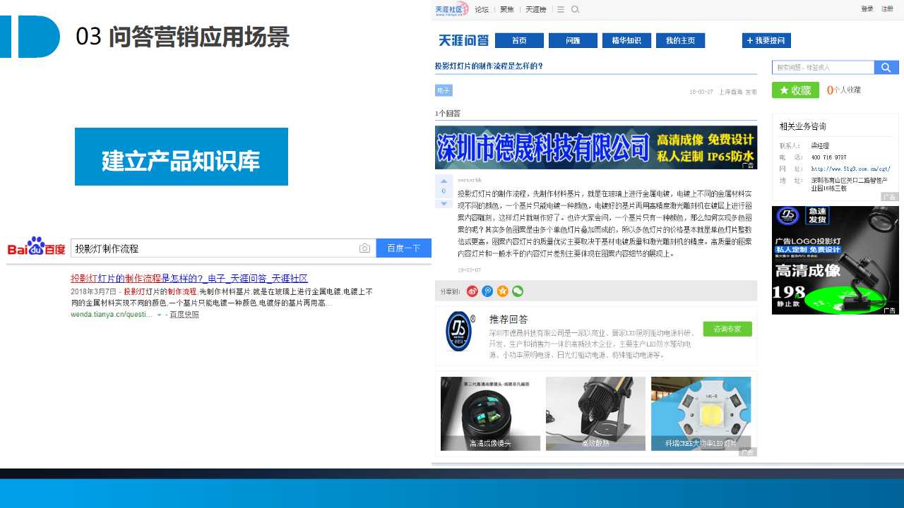The image size is (904, 508).
Task: Open the 百度快照 link
Action: click(x=184, y=315)
